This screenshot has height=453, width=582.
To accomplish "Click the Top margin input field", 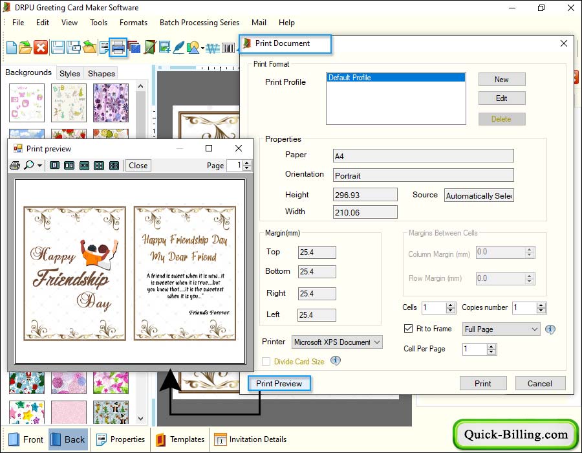I will click(x=317, y=252).
